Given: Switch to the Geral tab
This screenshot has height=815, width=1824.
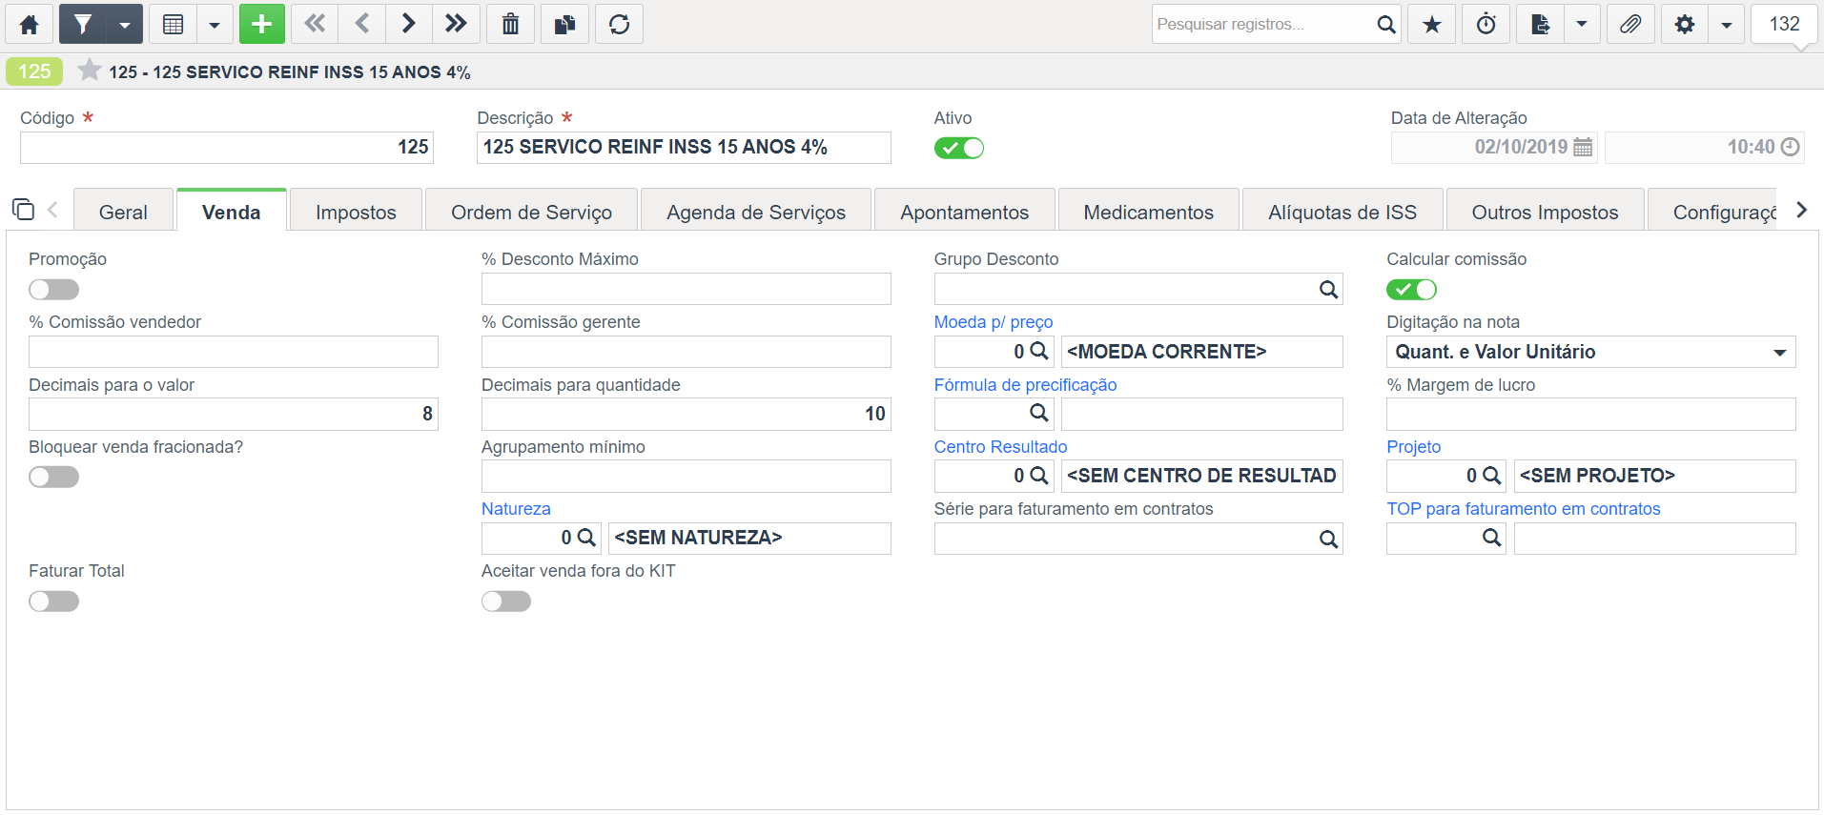Looking at the screenshot, I should click(x=123, y=212).
